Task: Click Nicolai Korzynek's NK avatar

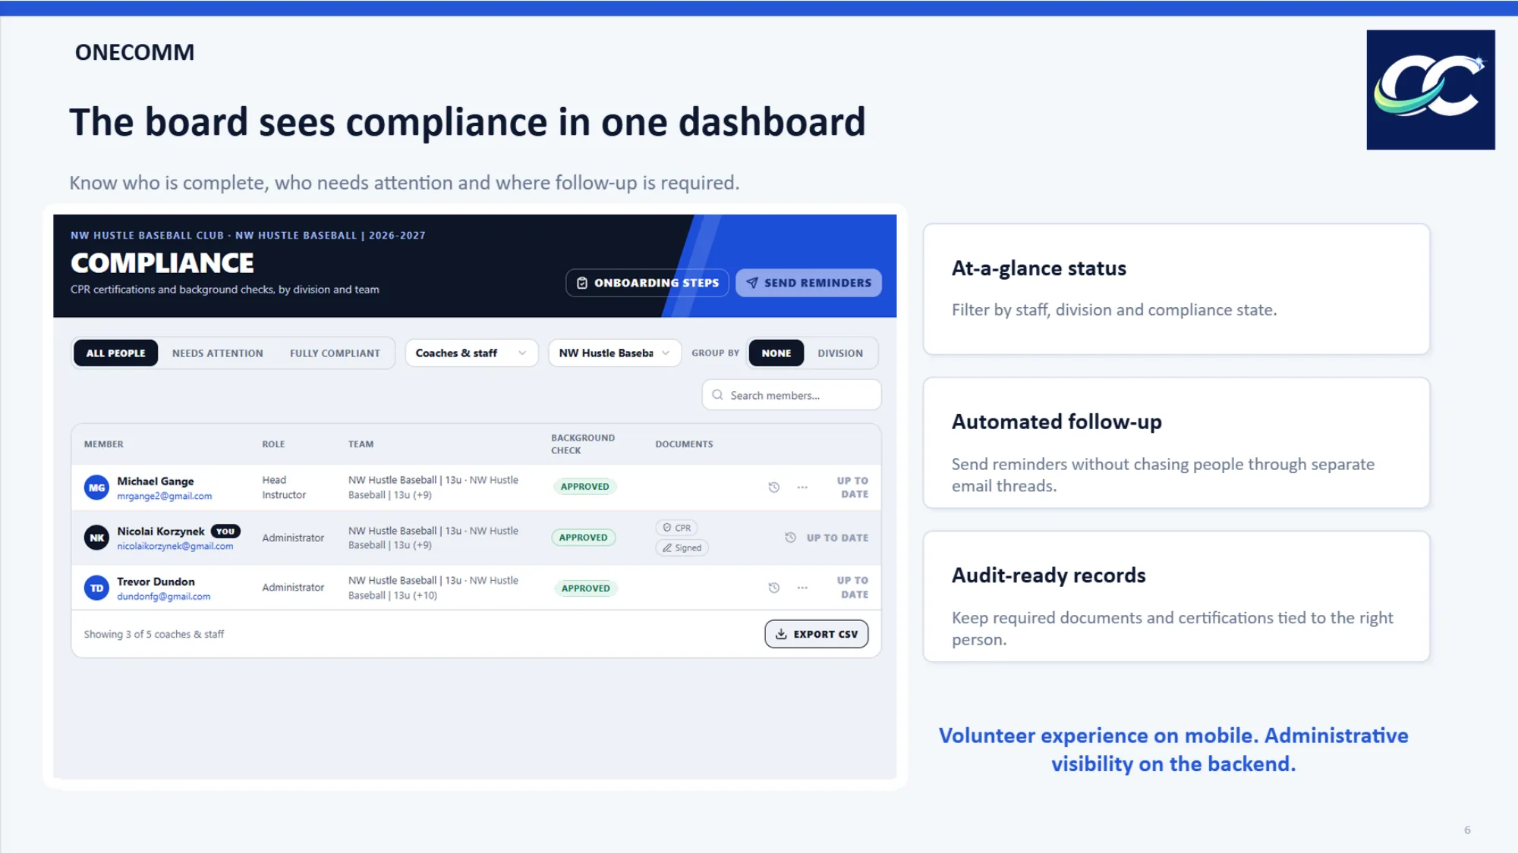Action: click(x=96, y=538)
